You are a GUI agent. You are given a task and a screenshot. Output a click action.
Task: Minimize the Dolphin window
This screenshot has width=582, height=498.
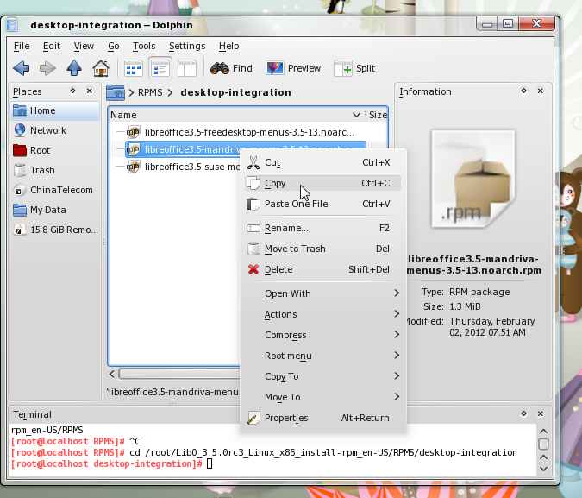[x=487, y=24]
